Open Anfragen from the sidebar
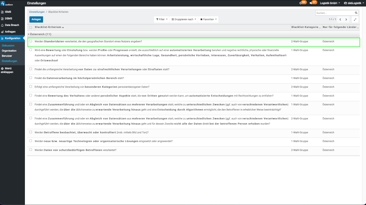 click(10, 32)
